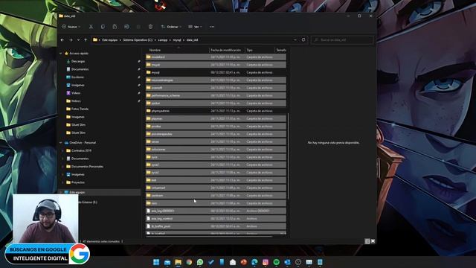Open File Explorer from the taskbar

(178, 262)
